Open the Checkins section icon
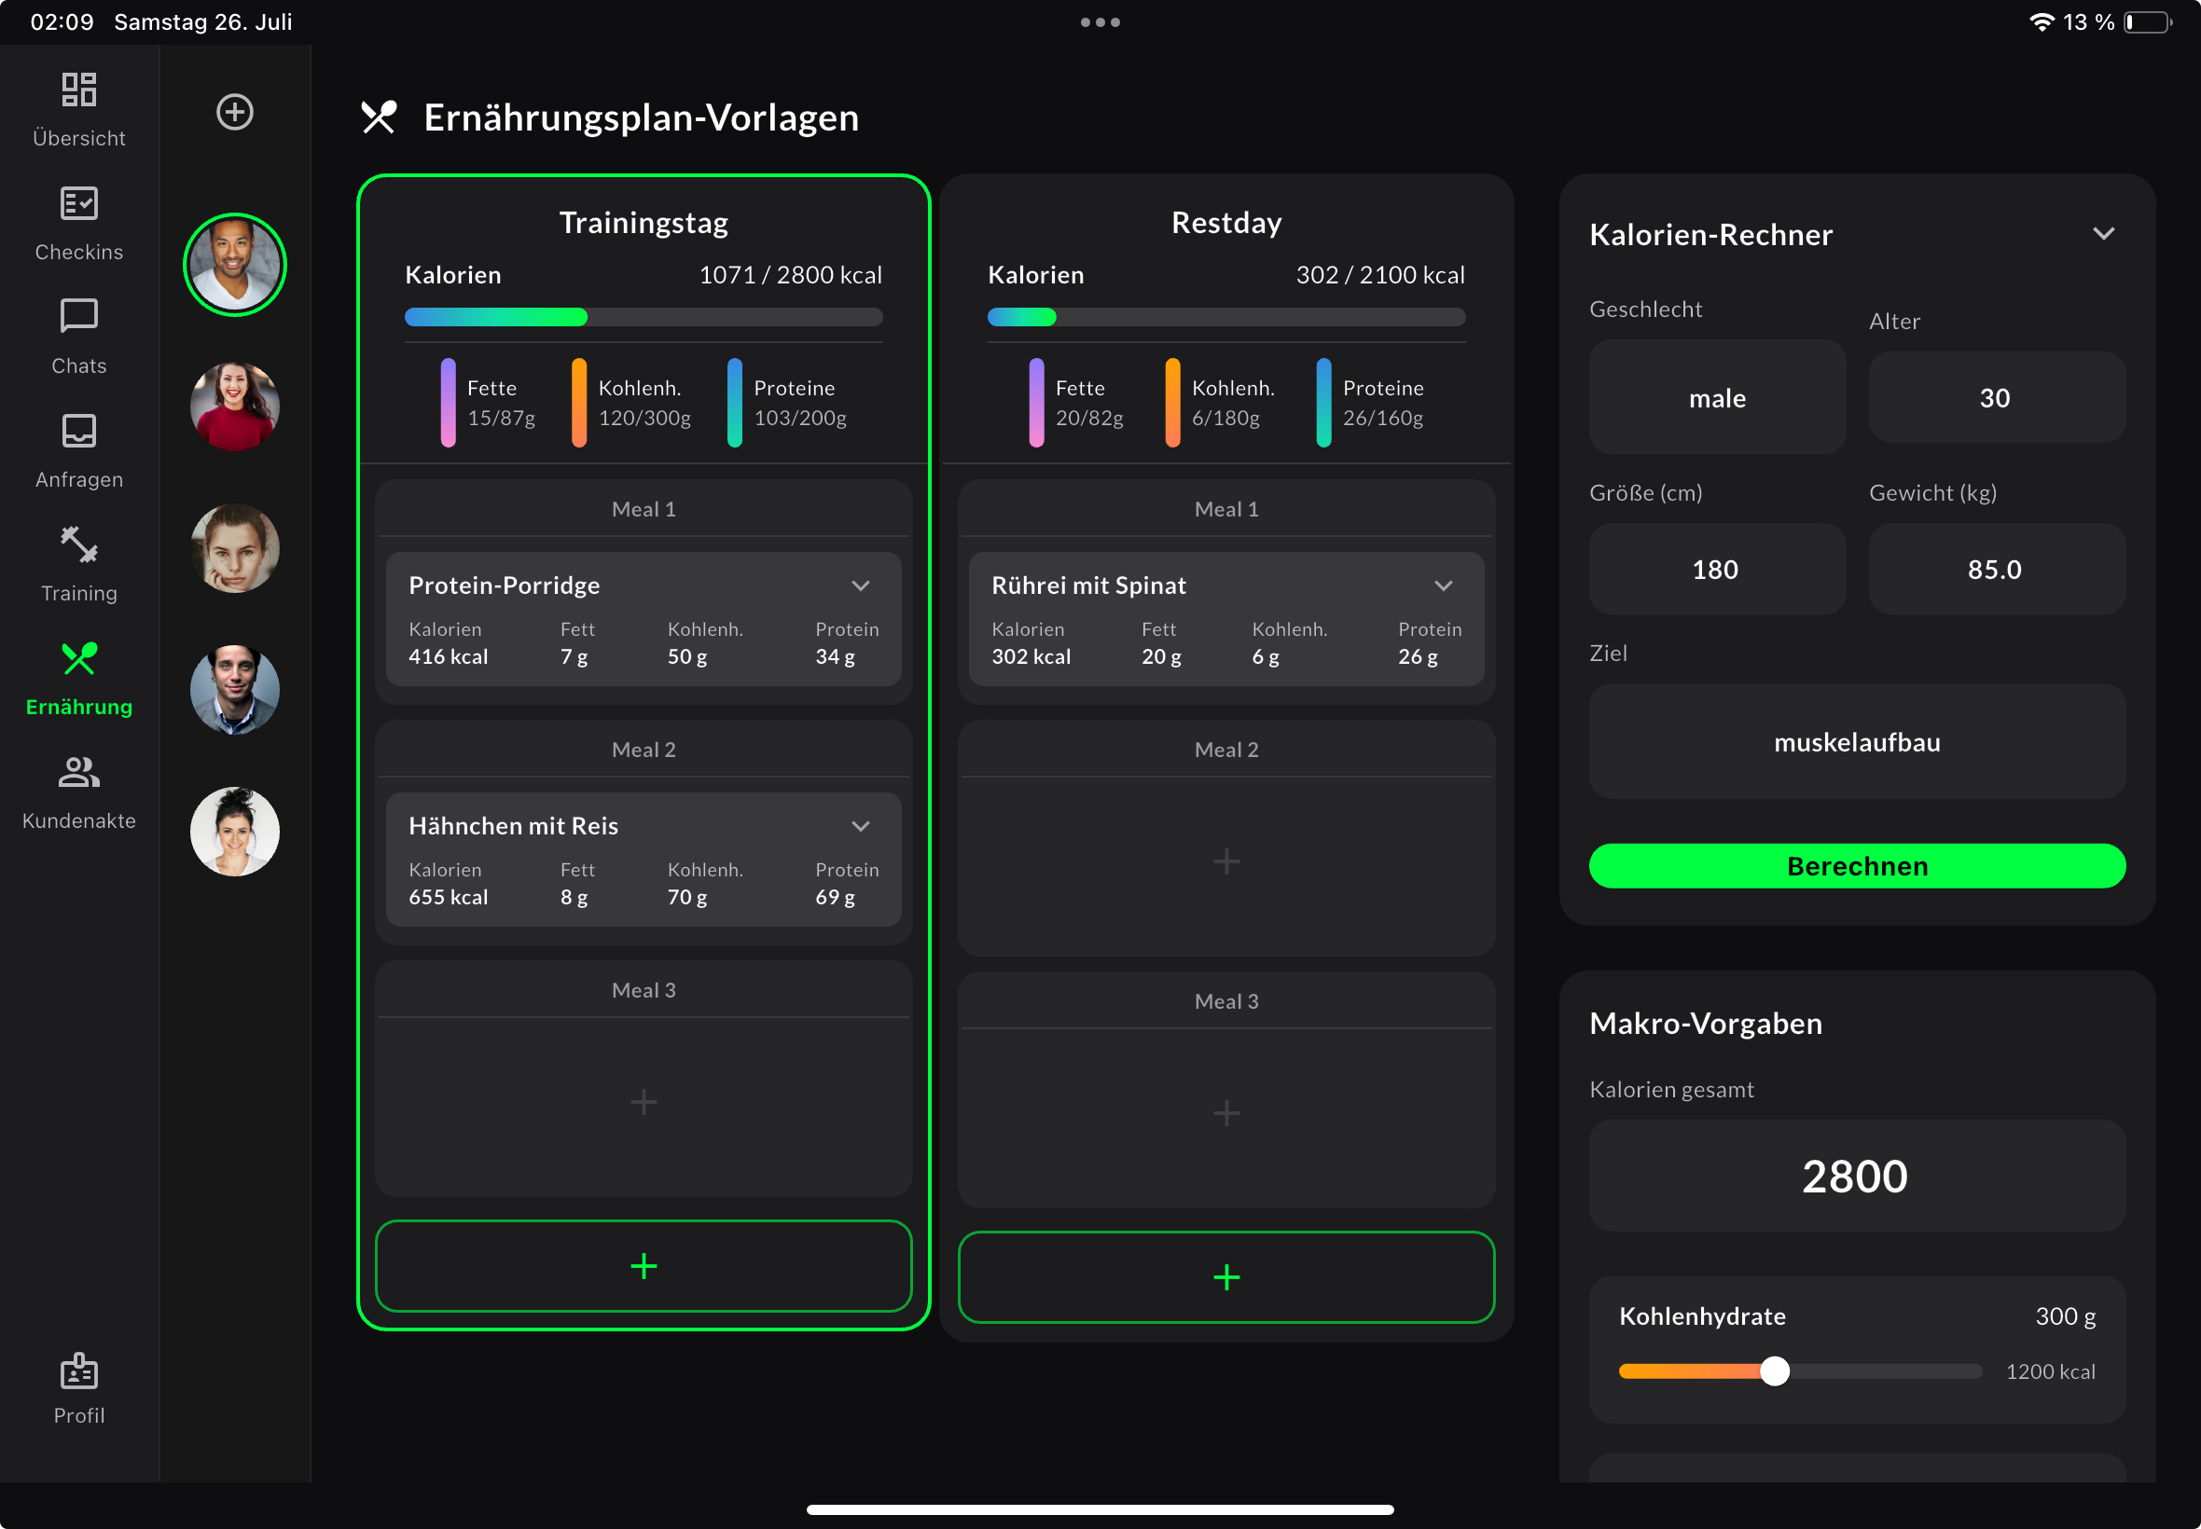This screenshot has height=1529, width=2201. pyautogui.click(x=78, y=204)
